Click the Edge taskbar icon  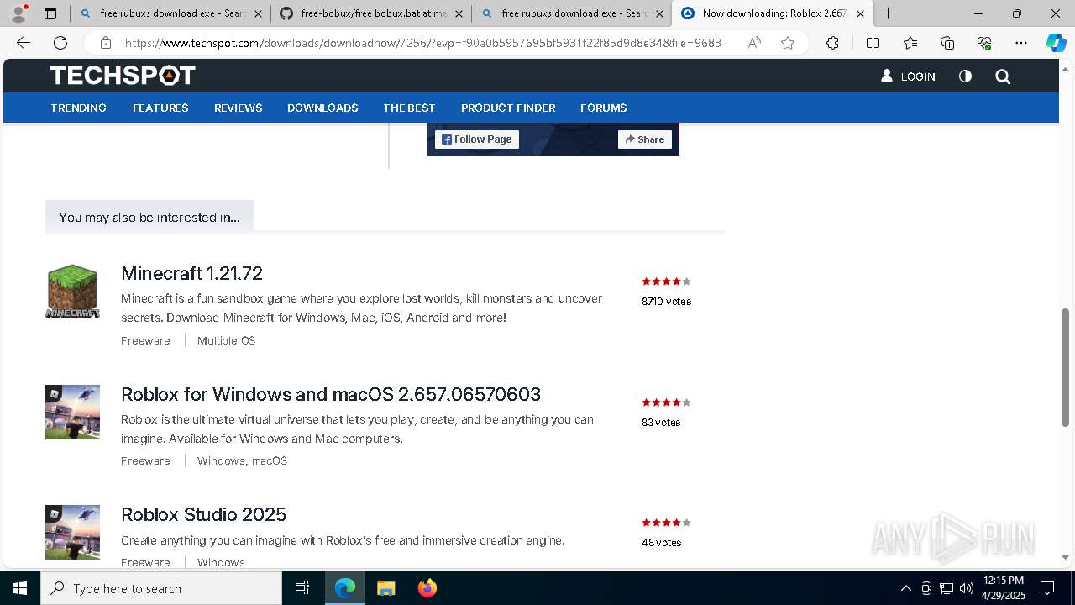345,588
